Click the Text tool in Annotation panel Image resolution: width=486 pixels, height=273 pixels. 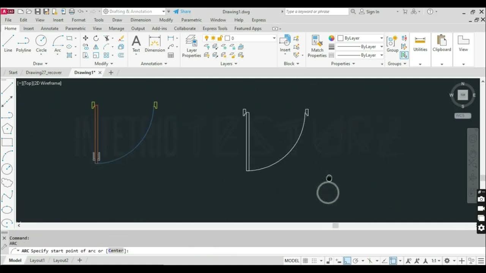[136, 41]
